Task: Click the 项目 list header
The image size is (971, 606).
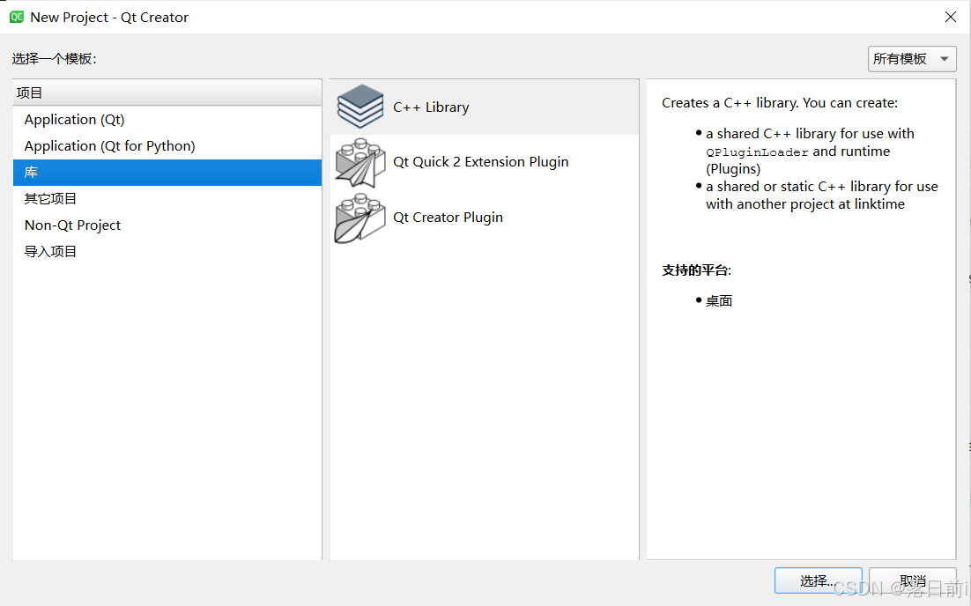Action: [167, 92]
